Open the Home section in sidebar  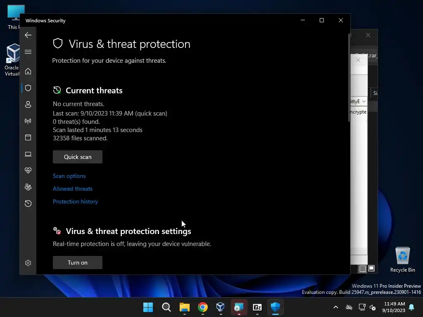28,71
